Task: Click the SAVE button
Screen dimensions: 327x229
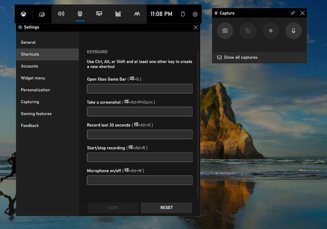Action: pyautogui.click(x=113, y=208)
